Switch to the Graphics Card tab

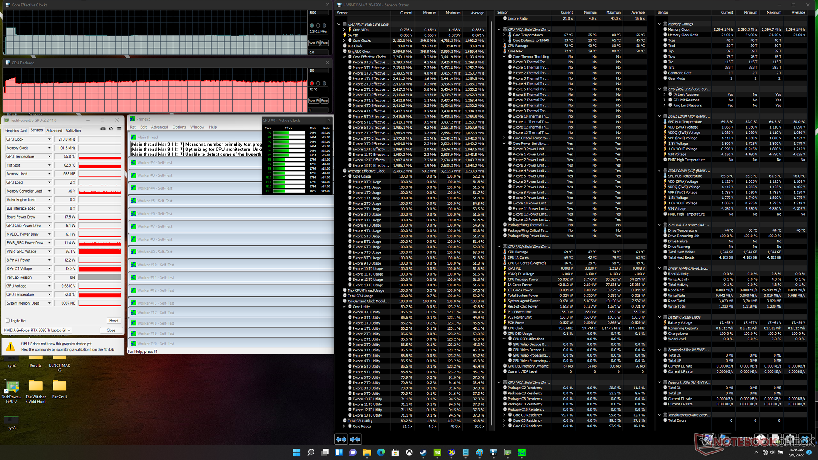click(16, 130)
